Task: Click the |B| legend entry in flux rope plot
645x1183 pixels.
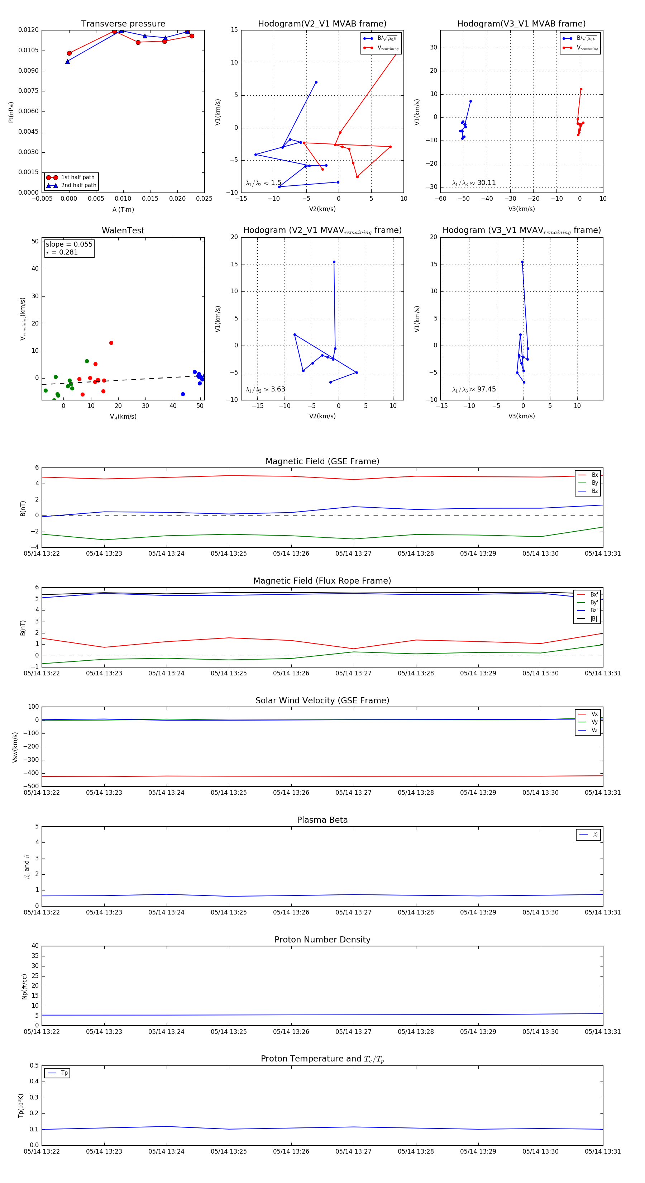Action: coord(588,619)
